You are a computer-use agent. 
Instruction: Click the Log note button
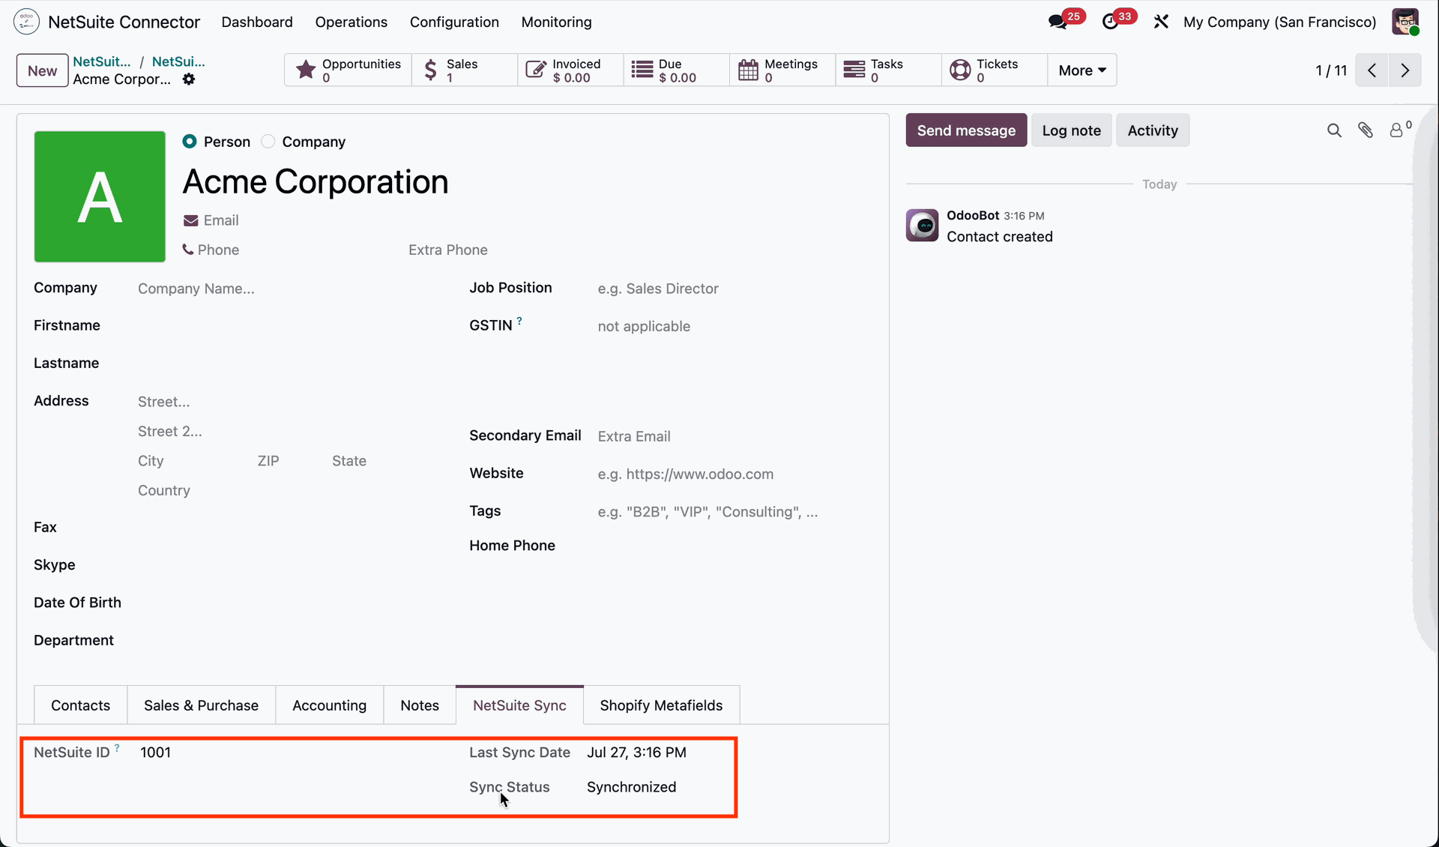pyautogui.click(x=1071, y=130)
